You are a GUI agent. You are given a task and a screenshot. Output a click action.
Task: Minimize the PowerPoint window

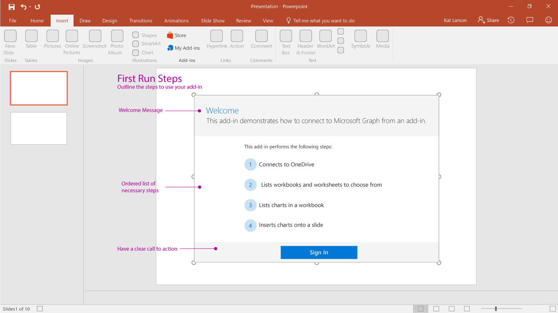point(511,6)
